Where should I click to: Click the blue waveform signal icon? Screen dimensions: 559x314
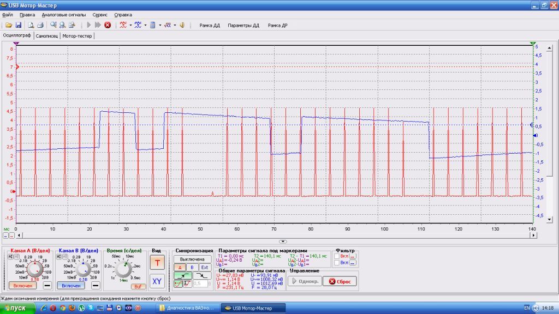[138, 25]
